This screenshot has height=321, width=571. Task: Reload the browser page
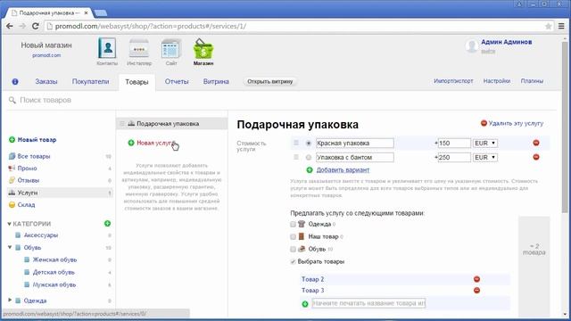coord(36,26)
